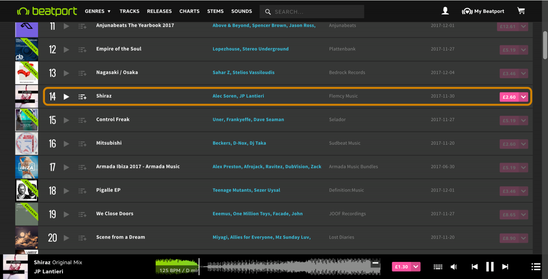
Task: Expand price dropdown for Control Freak
Action: coord(523,121)
